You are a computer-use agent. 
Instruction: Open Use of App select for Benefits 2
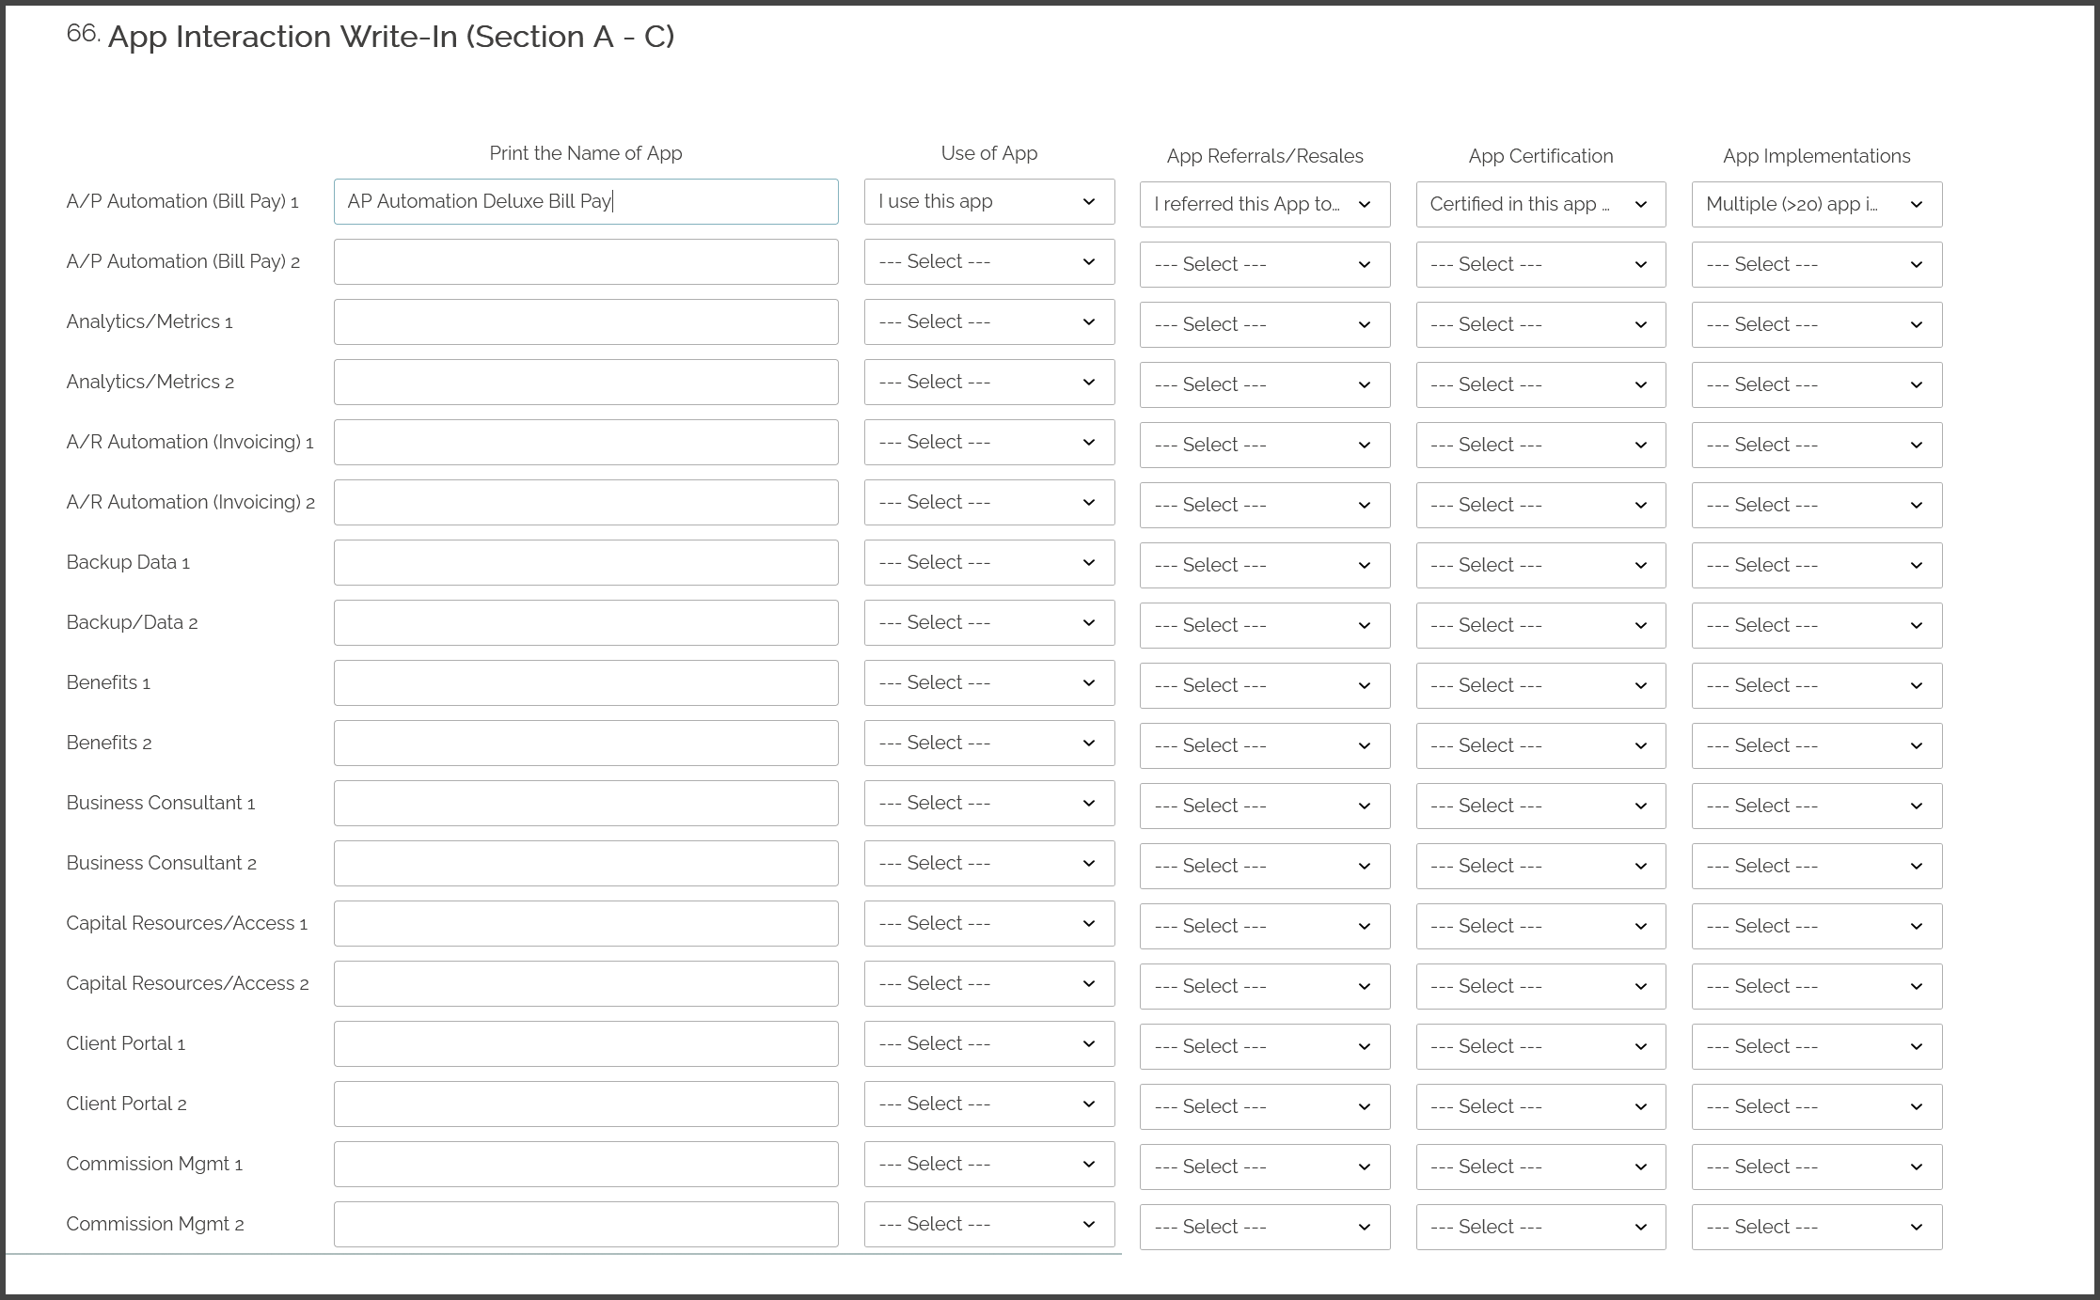988,743
